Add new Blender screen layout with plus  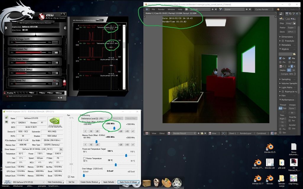click(x=212, y=9)
